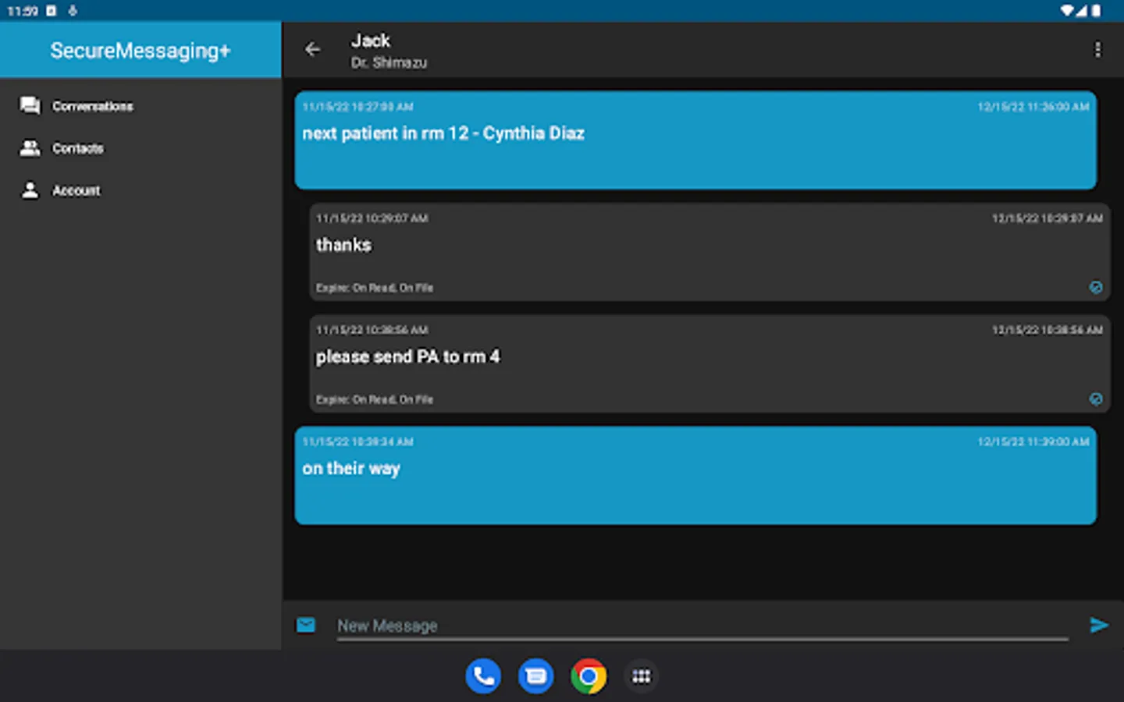Tap the sent timestamp on 'thanks' message
Image resolution: width=1124 pixels, height=702 pixels.
point(372,218)
